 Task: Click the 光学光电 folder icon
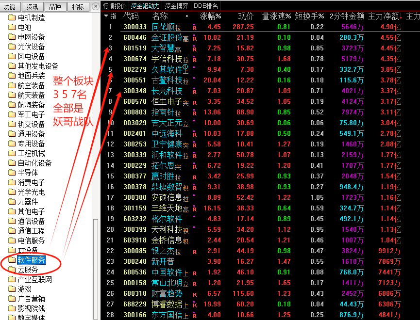pos(12,192)
